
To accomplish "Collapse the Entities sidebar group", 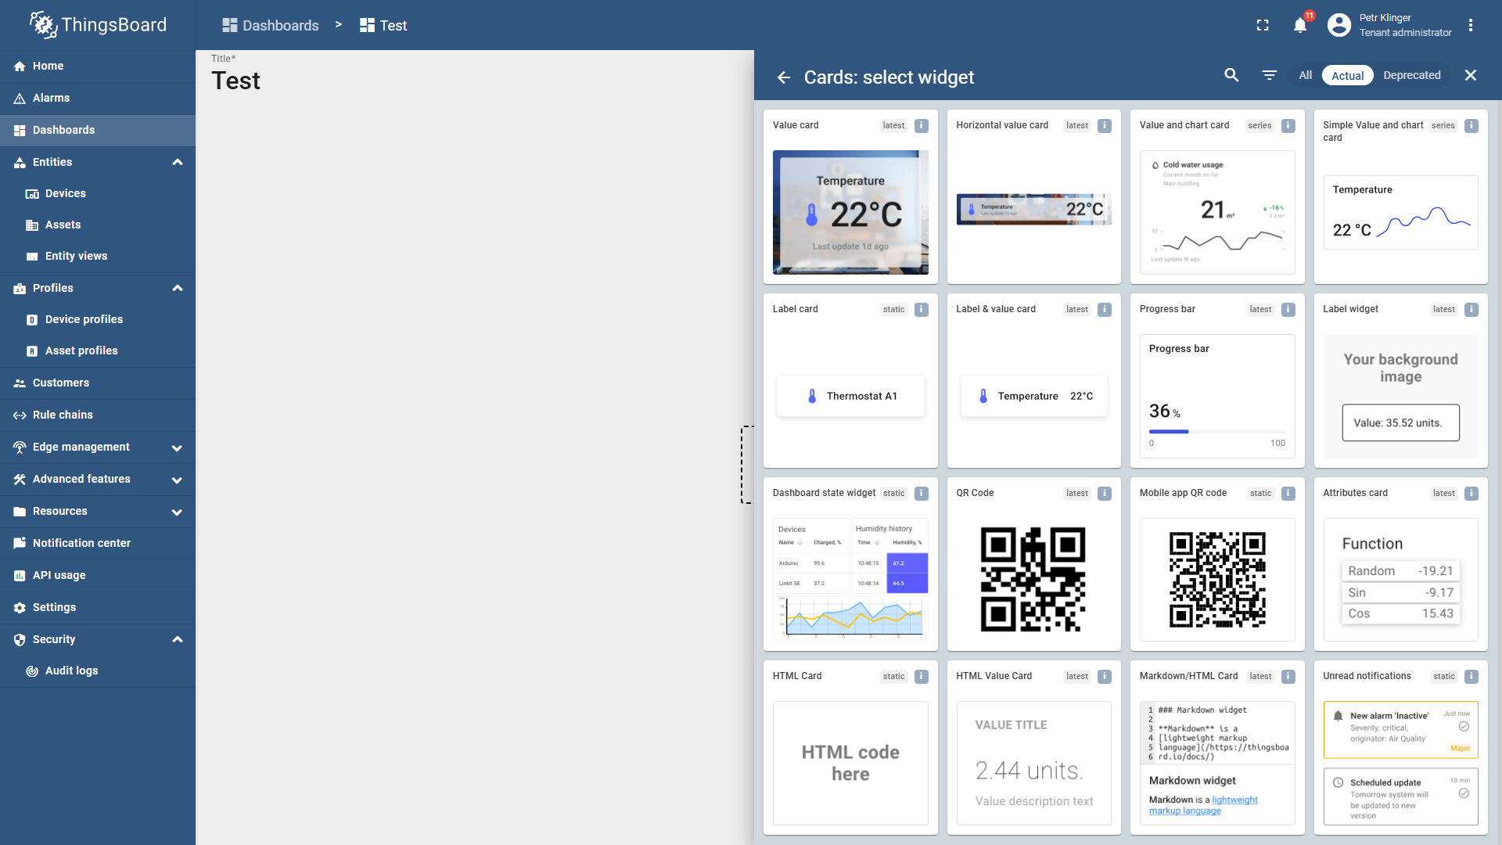I will coord(177,162).
